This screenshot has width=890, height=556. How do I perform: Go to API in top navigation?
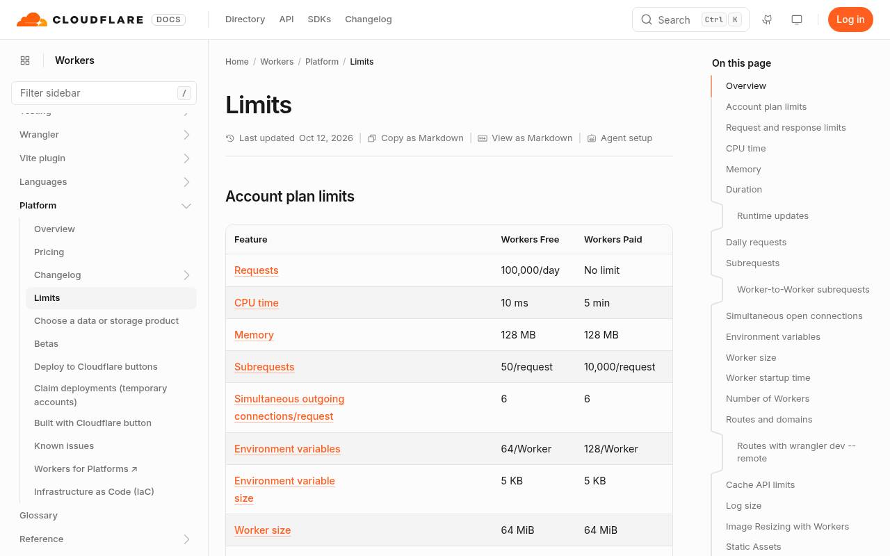pos(286,19)
